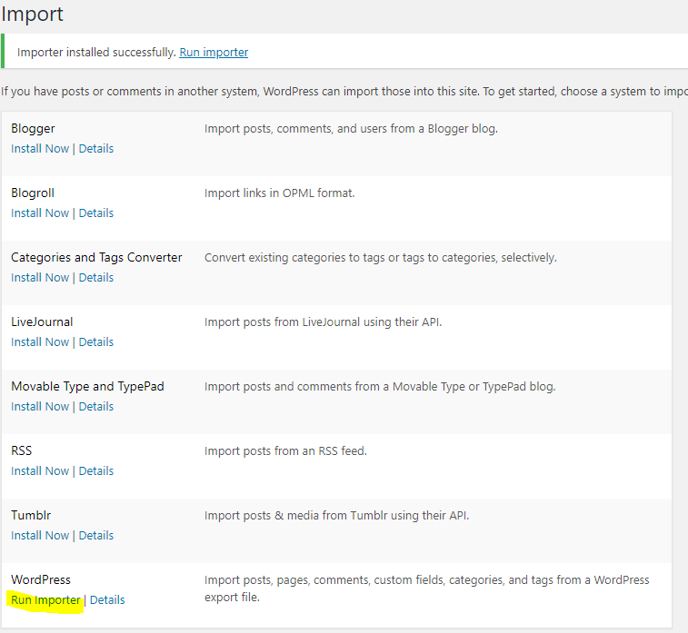688x633 pixels.
Task: Open Details for Categories and Tags Converter
Action: [x=96, y=278]
